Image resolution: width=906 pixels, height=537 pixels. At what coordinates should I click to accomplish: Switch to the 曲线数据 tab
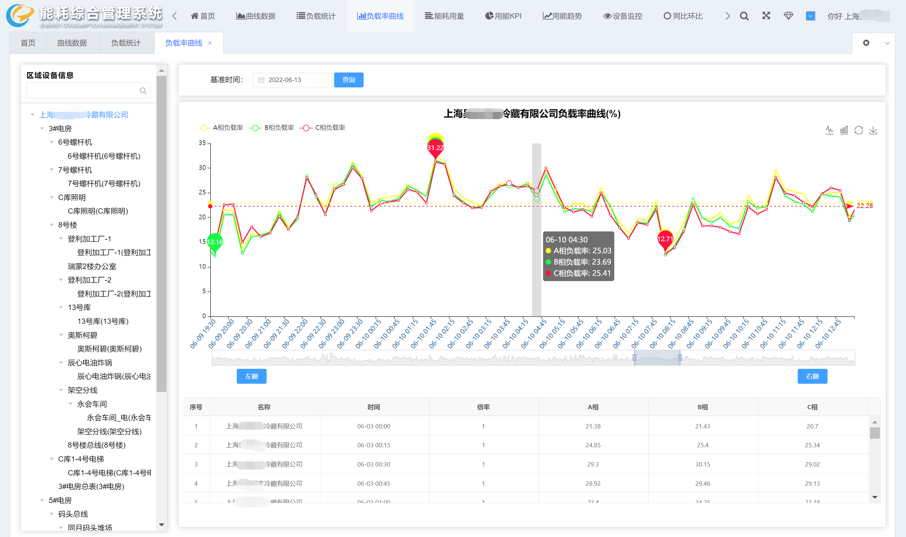(72, 43)
